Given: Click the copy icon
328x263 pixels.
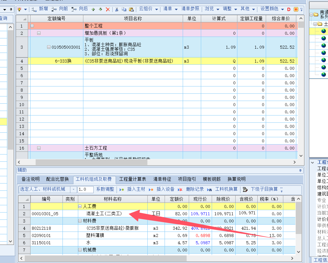Looking at the screenshot, I should (124, 9).
